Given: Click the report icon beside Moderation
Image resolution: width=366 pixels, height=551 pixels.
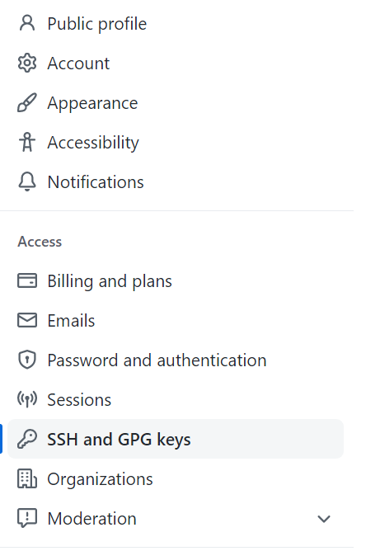Looking at the screenshot, I should [27, 518].
